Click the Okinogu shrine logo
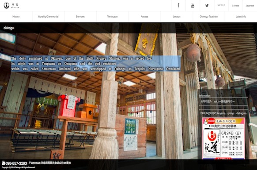The height and width of the screenshot is (170, 257). [11, 5]
